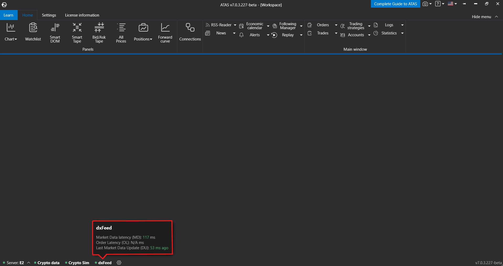Expand the Economic calendar dropdown arrow
Image resolution: width=503 pixels, height=266 pixels.
point(268,26)
